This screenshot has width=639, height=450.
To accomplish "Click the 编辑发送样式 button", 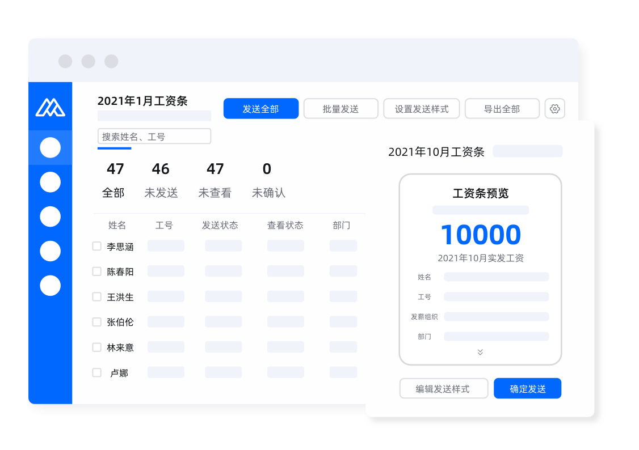I will click(x=443, y=389).
